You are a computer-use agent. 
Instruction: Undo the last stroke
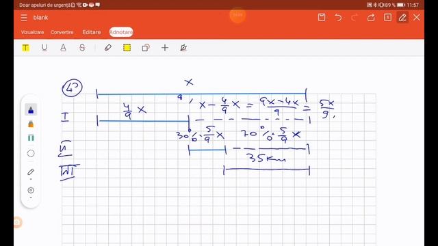pos(338,18)
